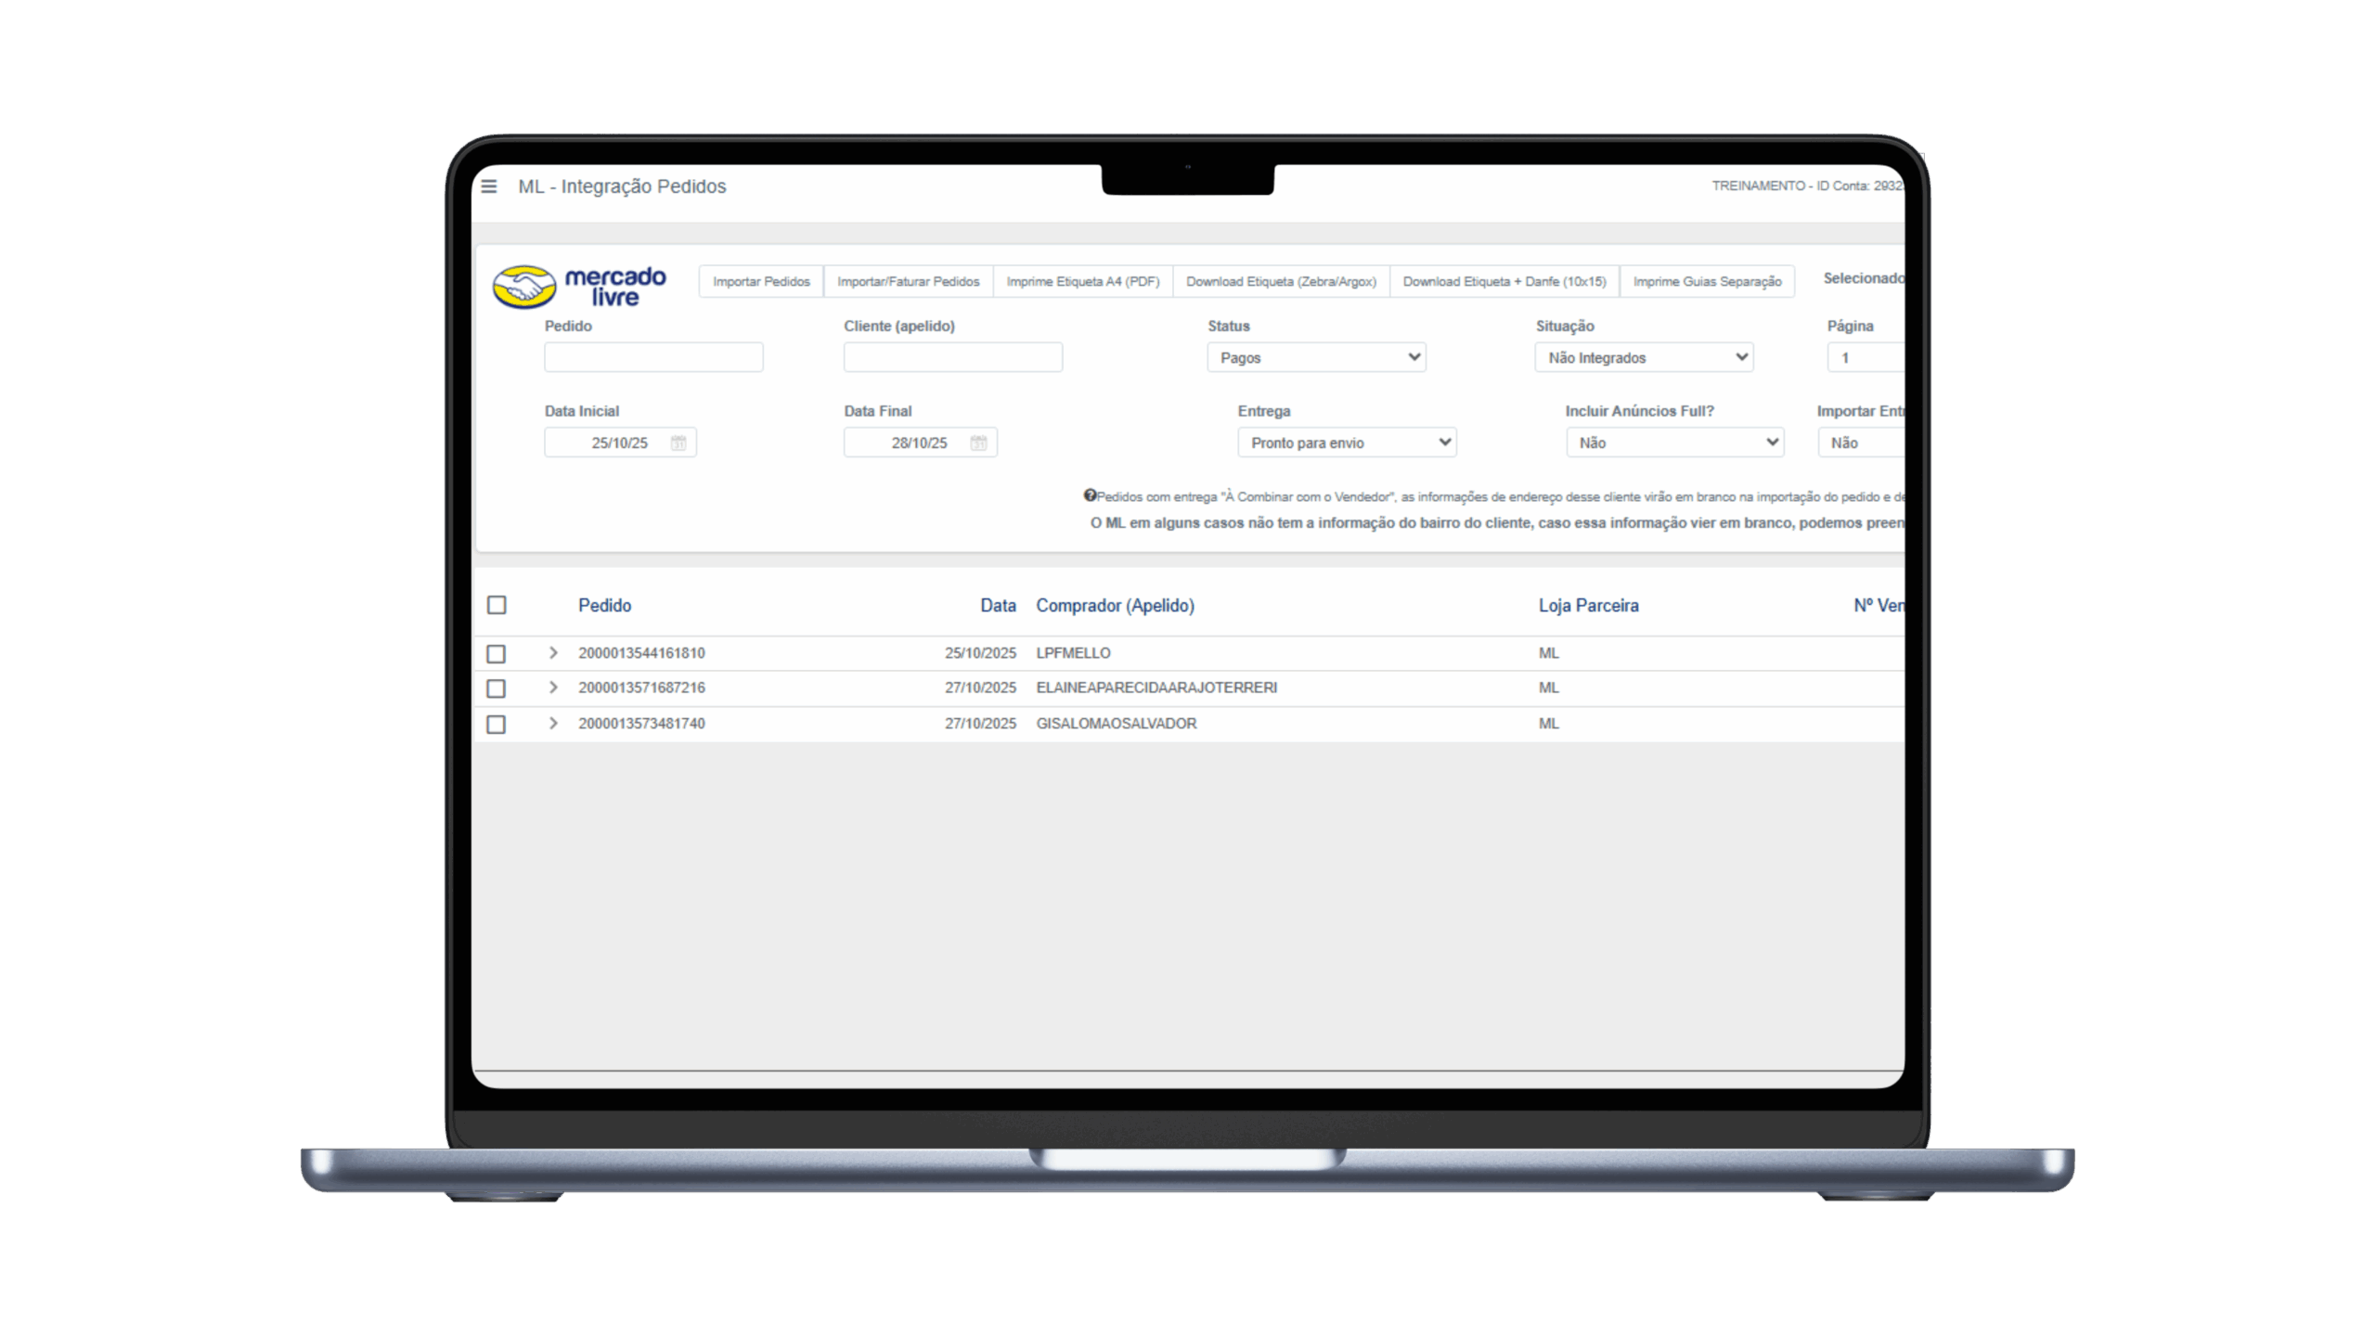Open the hamburger menu icon
The width and height of the screenshot is (2376, 1336).
click(x=489, y=186)
